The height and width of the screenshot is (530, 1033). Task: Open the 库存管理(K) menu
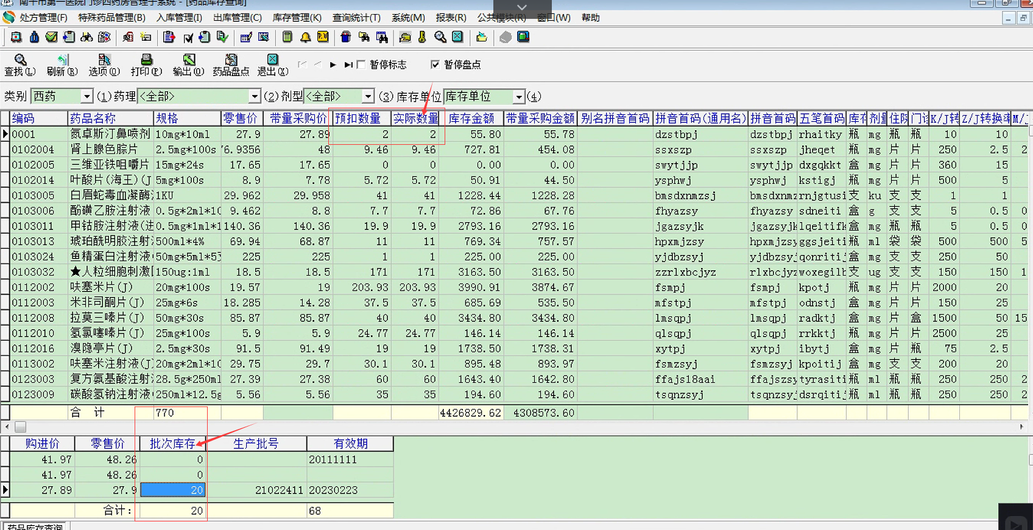coord(297,18)
